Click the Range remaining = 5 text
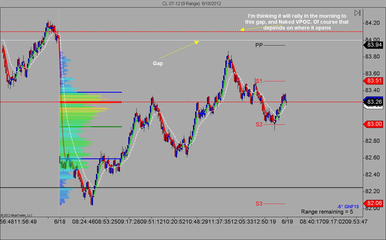 point(327,212)
